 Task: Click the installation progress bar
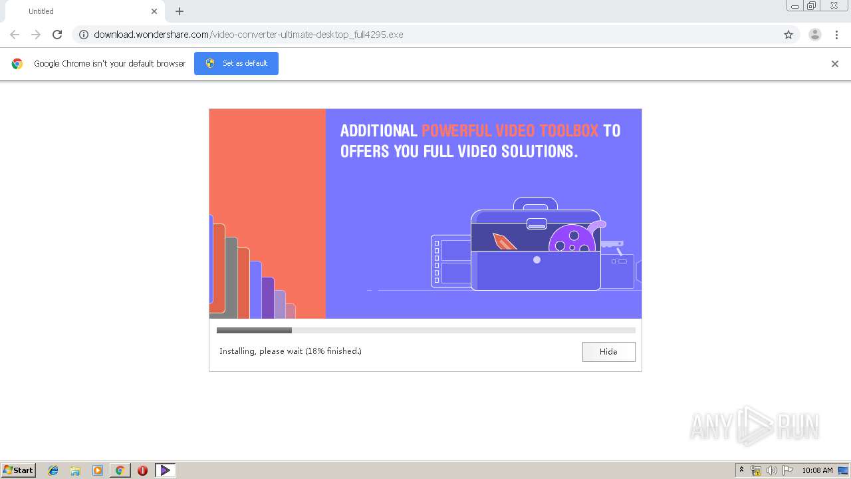[425, 330]
